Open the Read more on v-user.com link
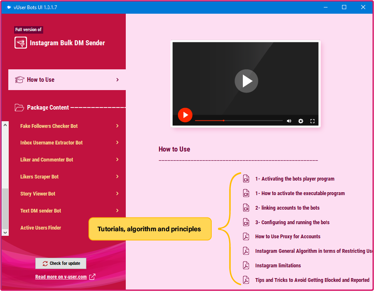Image resolution: width=374 pixels, height=291 pixels. (61, 277)
